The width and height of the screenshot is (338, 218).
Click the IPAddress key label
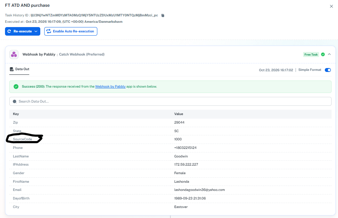21,164
